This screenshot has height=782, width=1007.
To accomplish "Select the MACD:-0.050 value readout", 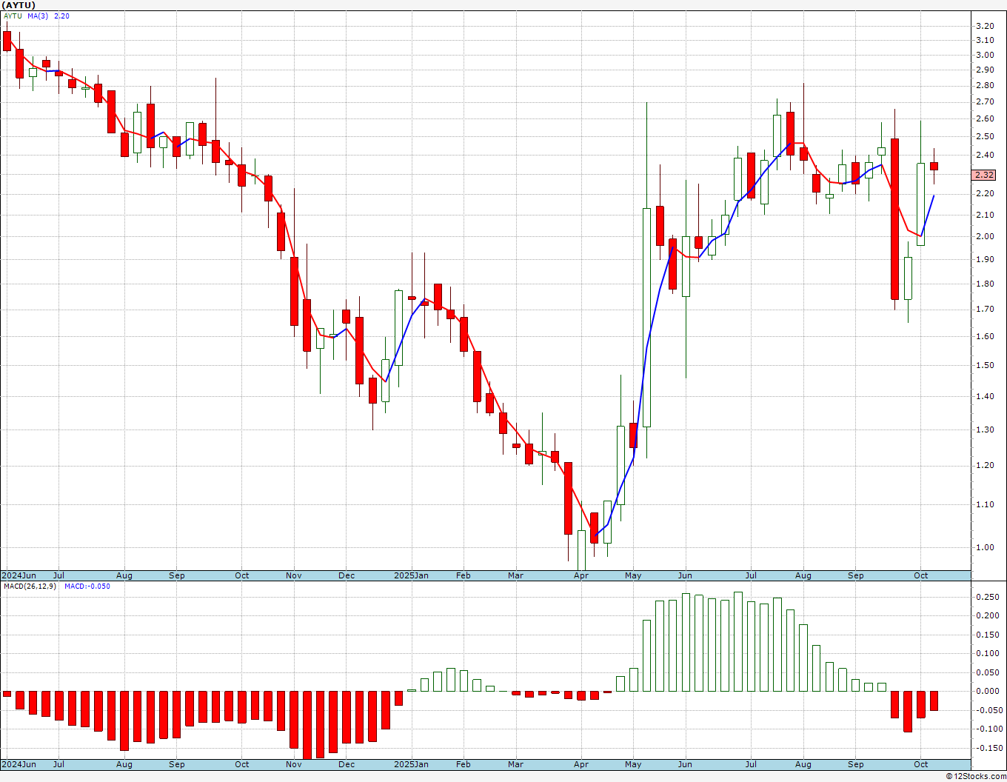I will coord(87,586).
